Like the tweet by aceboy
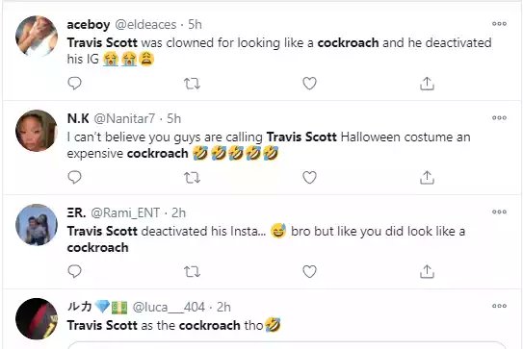Screen dimensions: 523x349 coord(309,84)
